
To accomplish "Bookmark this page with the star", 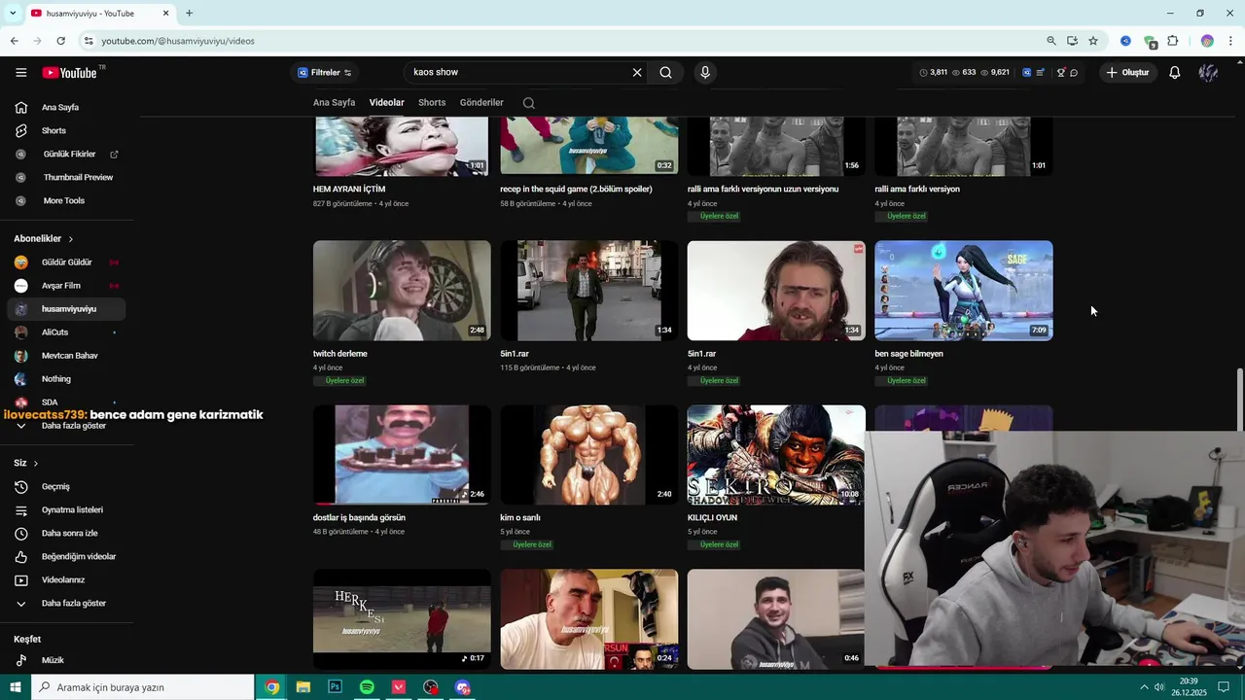I will pyautogui.click(x=1093, y=41).
